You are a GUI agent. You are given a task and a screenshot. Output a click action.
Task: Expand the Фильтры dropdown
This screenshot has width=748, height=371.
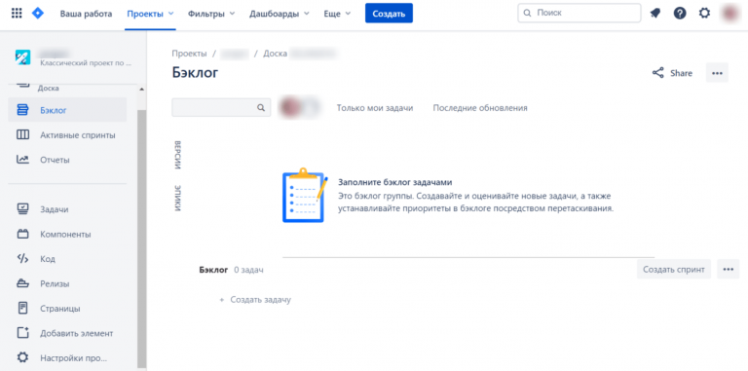click(x=211, y=14)
